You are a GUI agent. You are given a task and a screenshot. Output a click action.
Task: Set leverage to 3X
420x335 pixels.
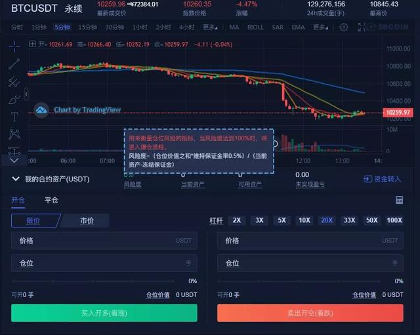[259, 220]
